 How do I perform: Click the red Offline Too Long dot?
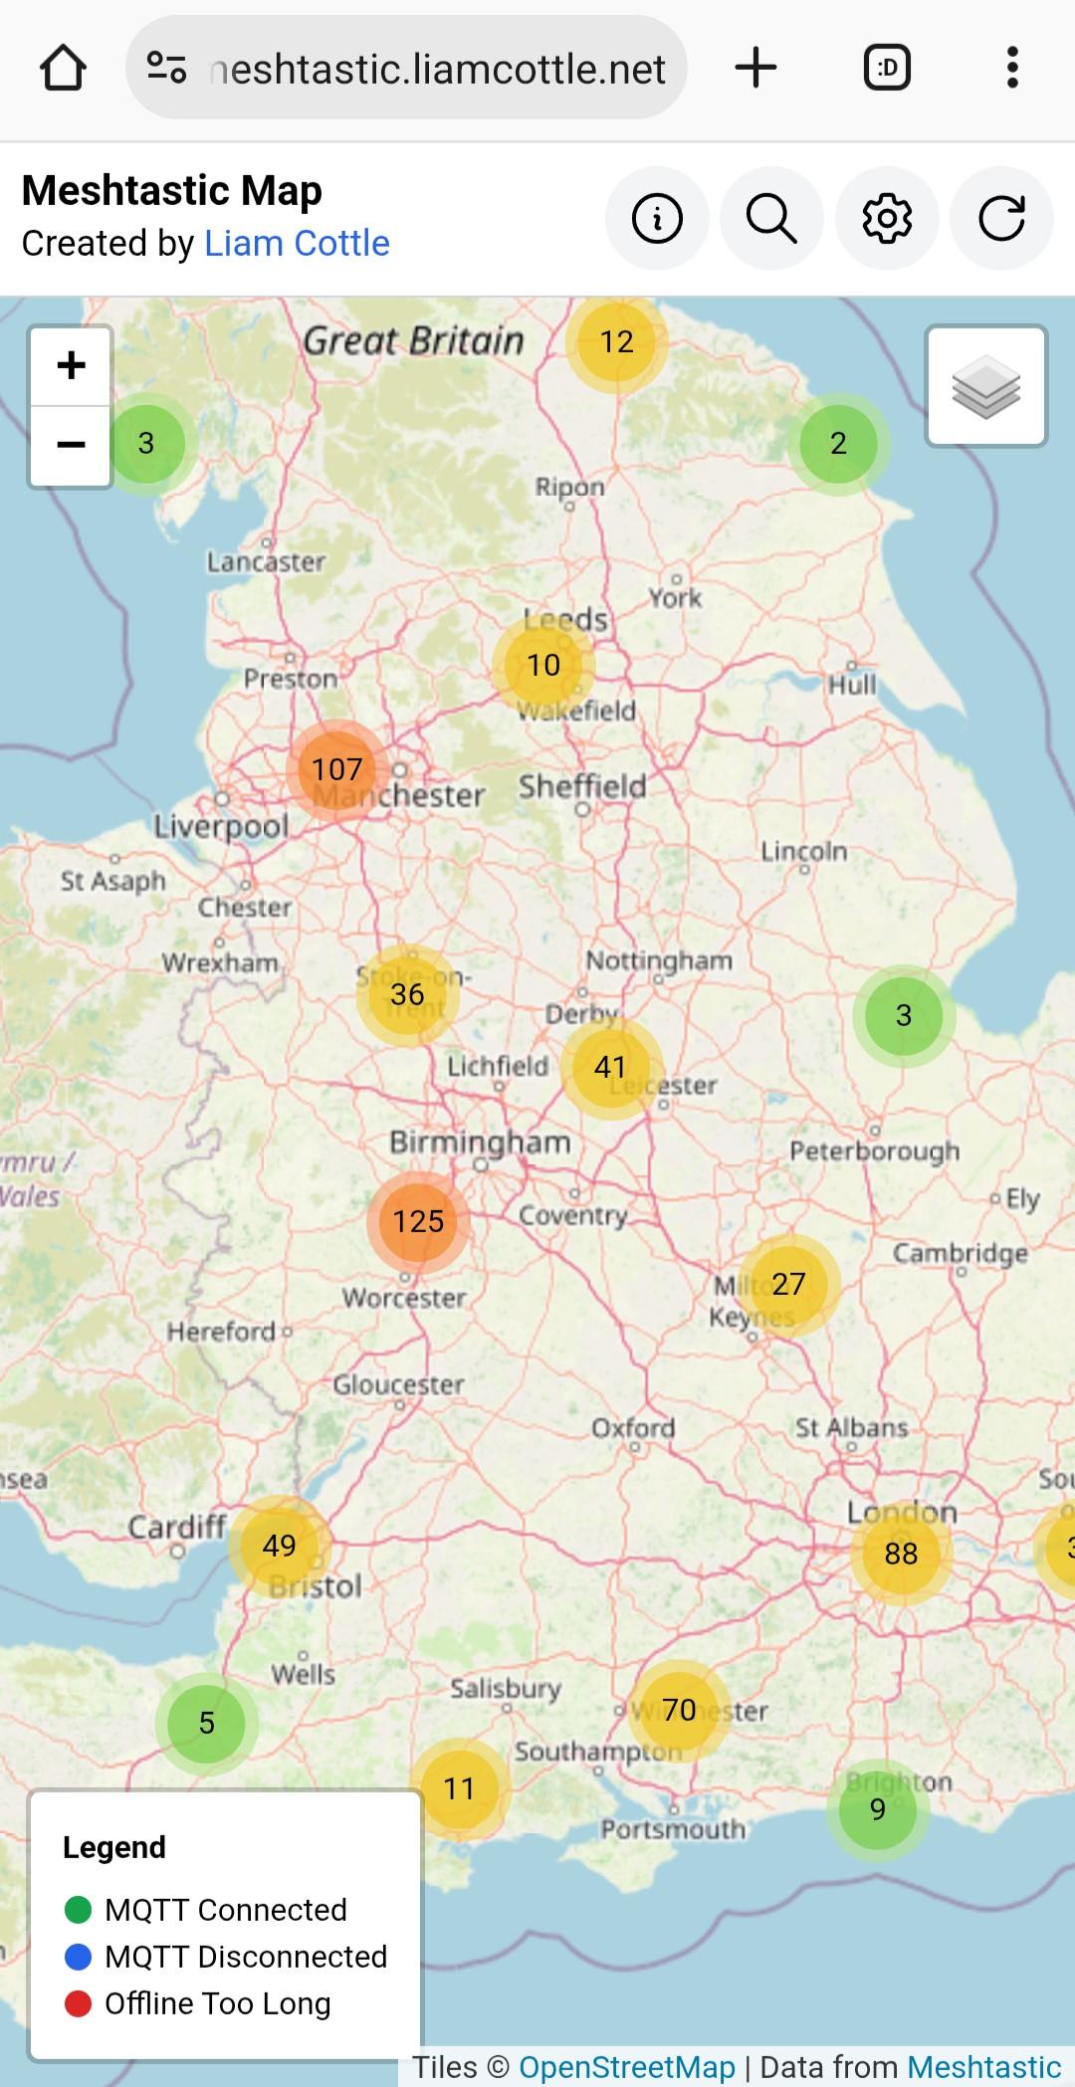78,2003
